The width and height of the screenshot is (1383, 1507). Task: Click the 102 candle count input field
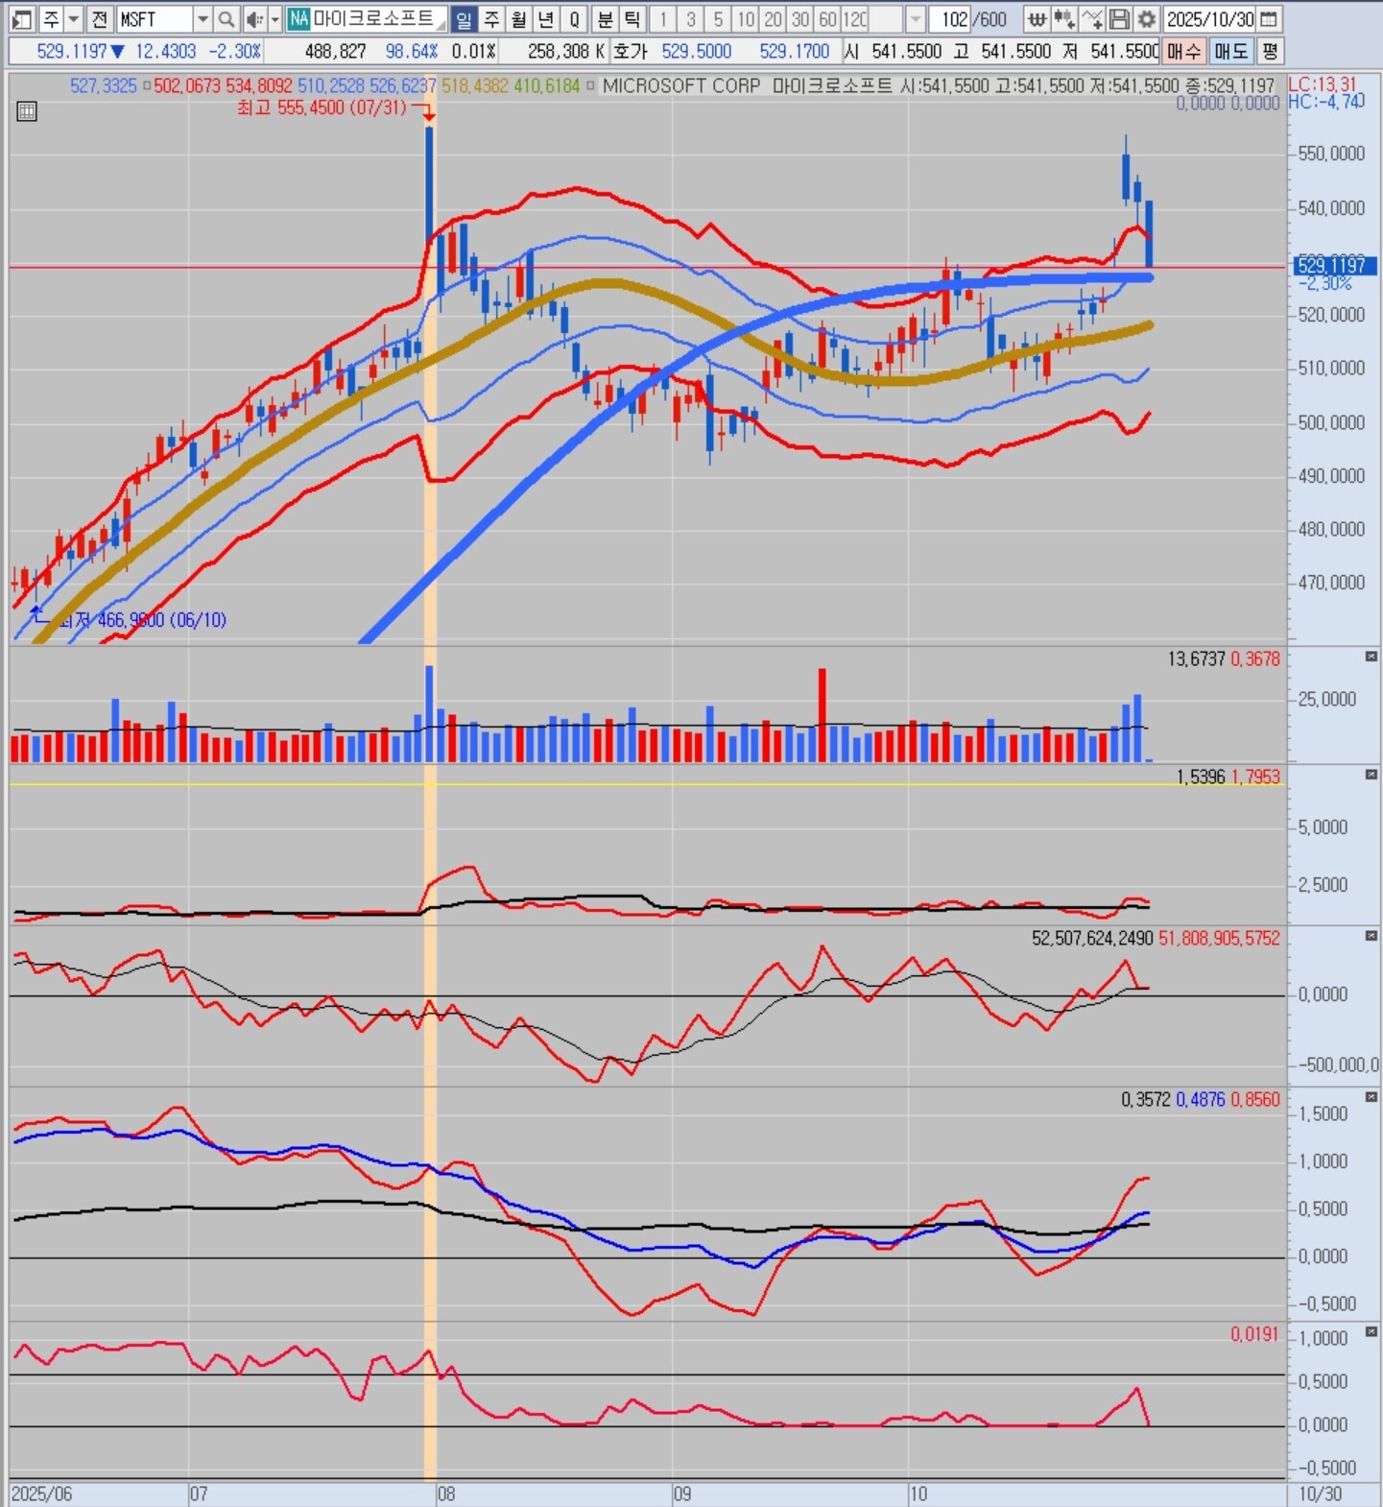coord(950,18)
